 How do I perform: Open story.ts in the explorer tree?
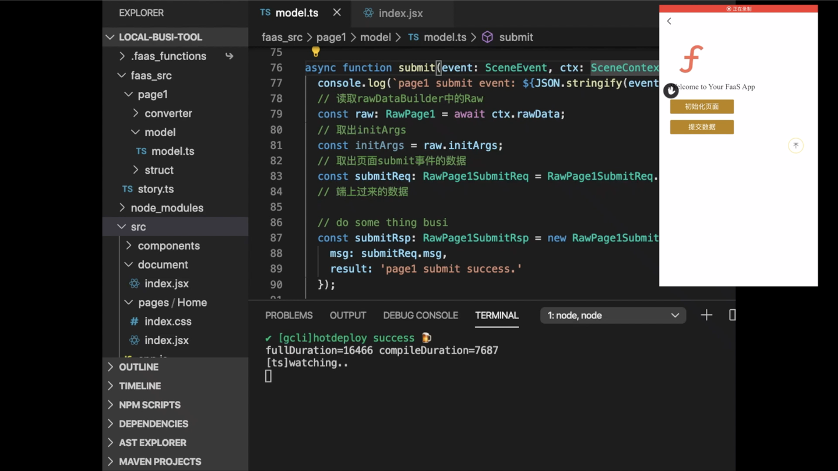(x=156, y=189)
